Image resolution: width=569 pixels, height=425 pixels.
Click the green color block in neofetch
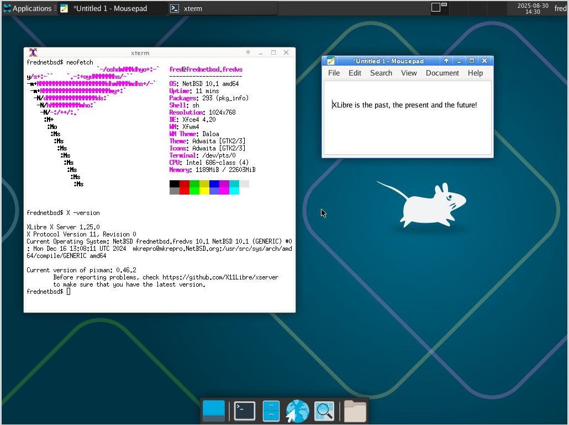(x=194, y=184)
